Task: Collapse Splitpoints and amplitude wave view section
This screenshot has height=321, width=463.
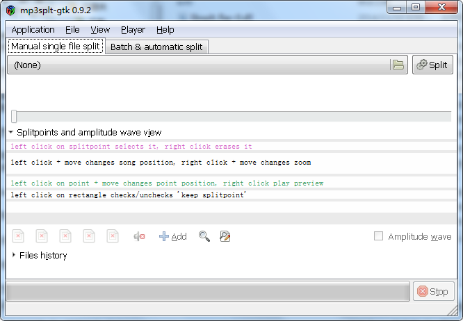Action: pos(11,132)
